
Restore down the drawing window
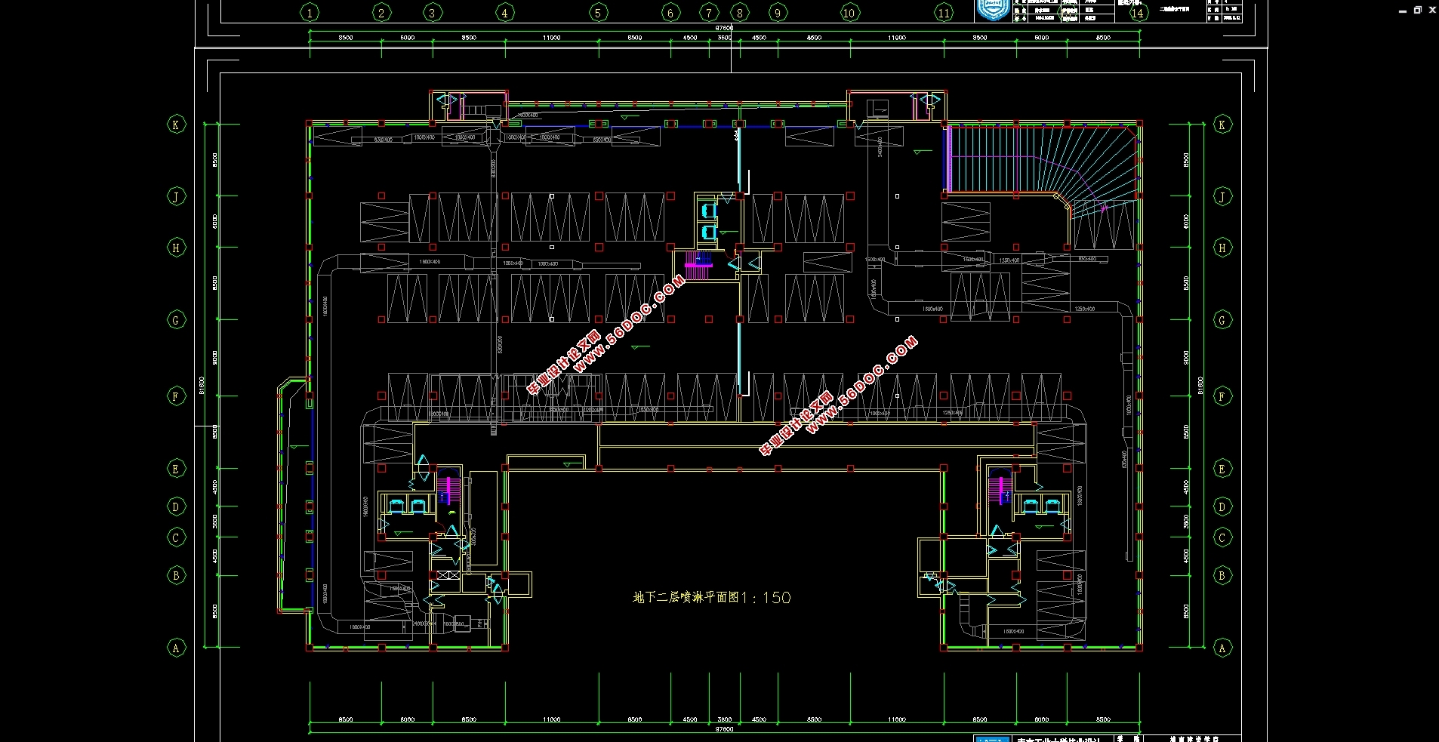pyautogui.click(x=1417, y=10)
